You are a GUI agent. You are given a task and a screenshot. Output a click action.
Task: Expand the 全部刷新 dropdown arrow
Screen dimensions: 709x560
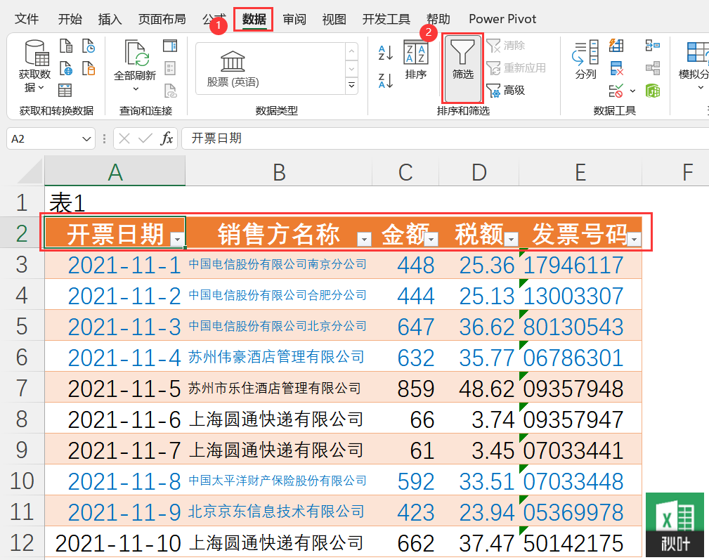(x=135, y=89)
